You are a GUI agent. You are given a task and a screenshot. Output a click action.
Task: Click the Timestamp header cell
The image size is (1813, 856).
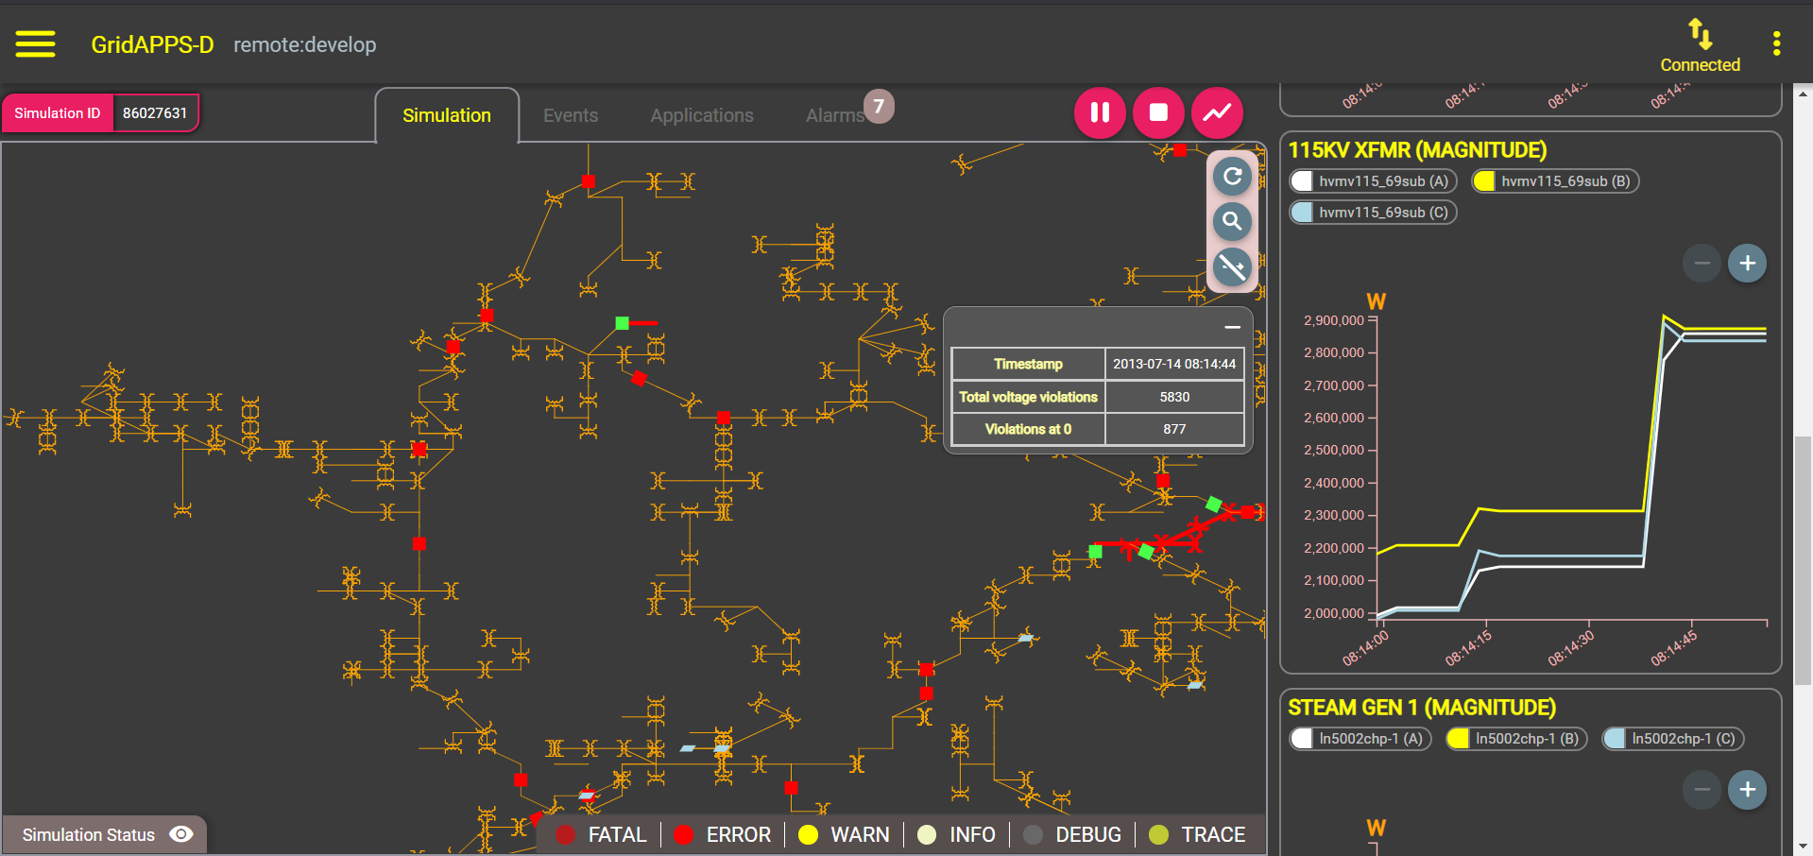click(x=1028, y=364)
